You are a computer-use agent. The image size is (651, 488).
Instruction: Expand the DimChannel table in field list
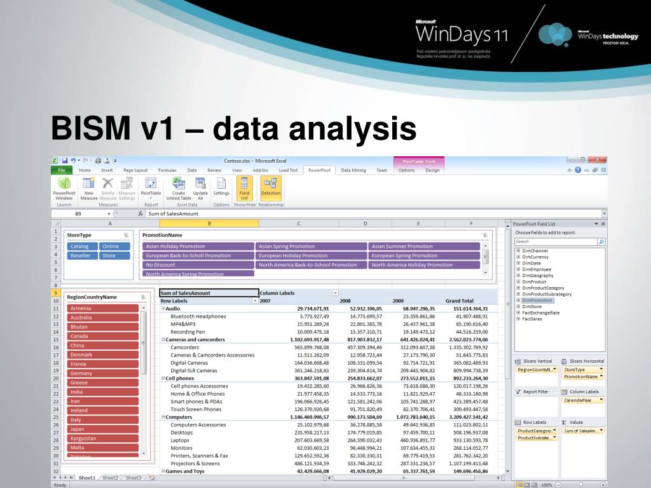coord(518,250)
